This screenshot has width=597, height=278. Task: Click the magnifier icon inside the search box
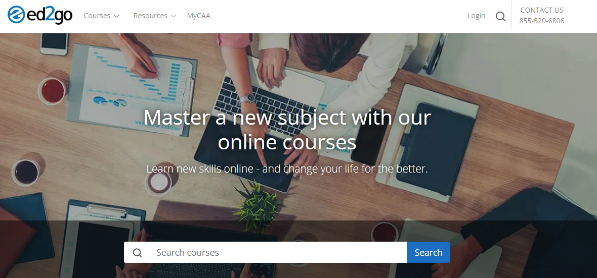(138, 253)
